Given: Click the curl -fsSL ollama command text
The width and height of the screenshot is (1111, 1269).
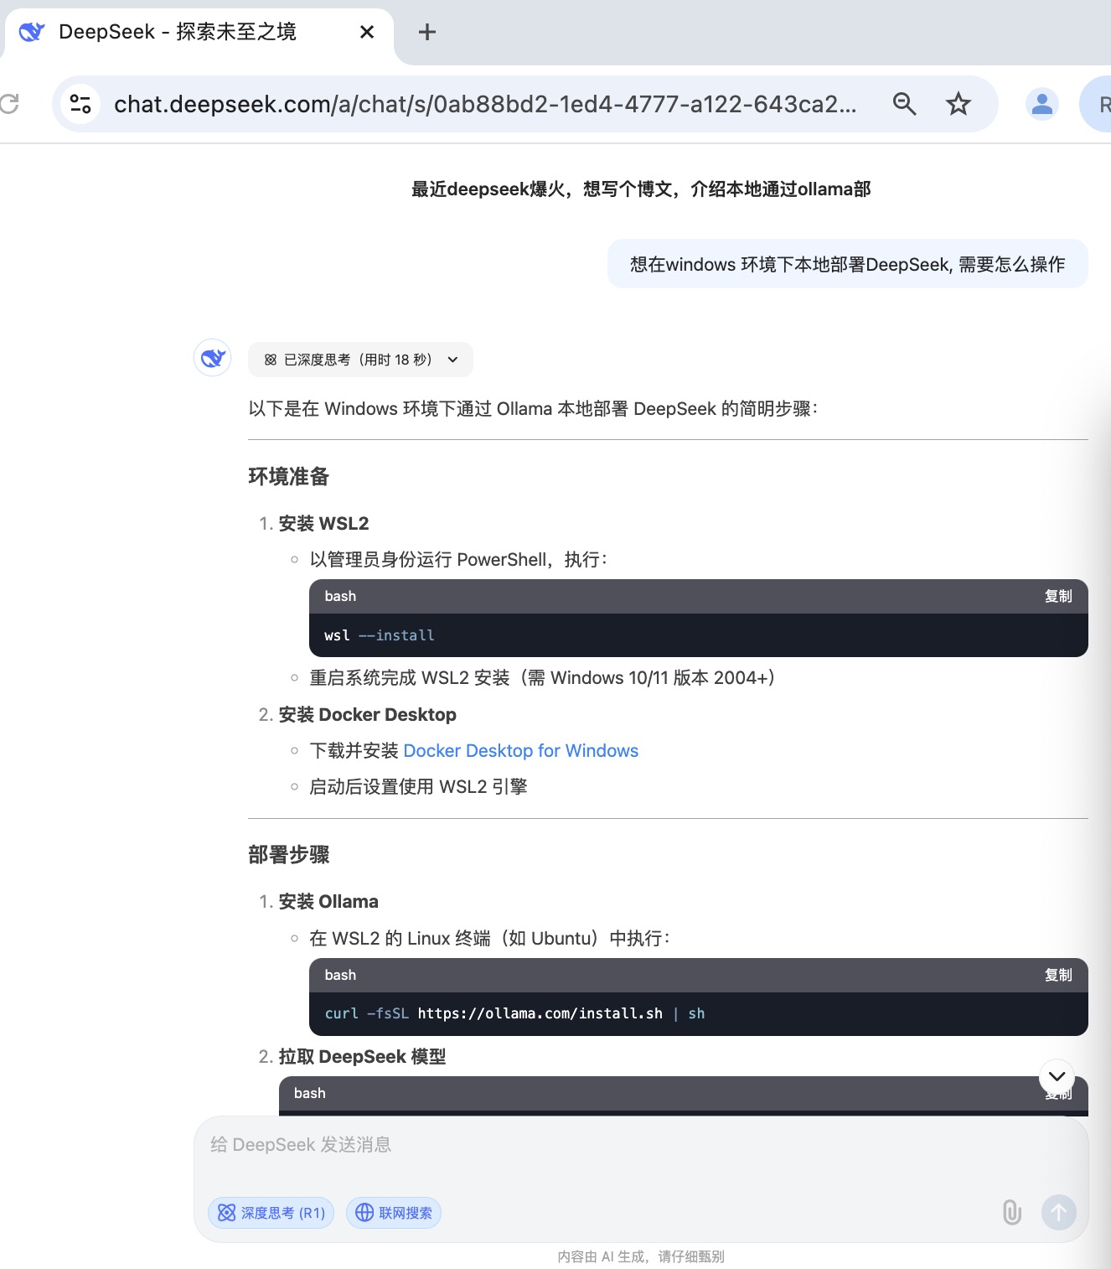Looking at the screenshot, I should tap(514, 1013).
